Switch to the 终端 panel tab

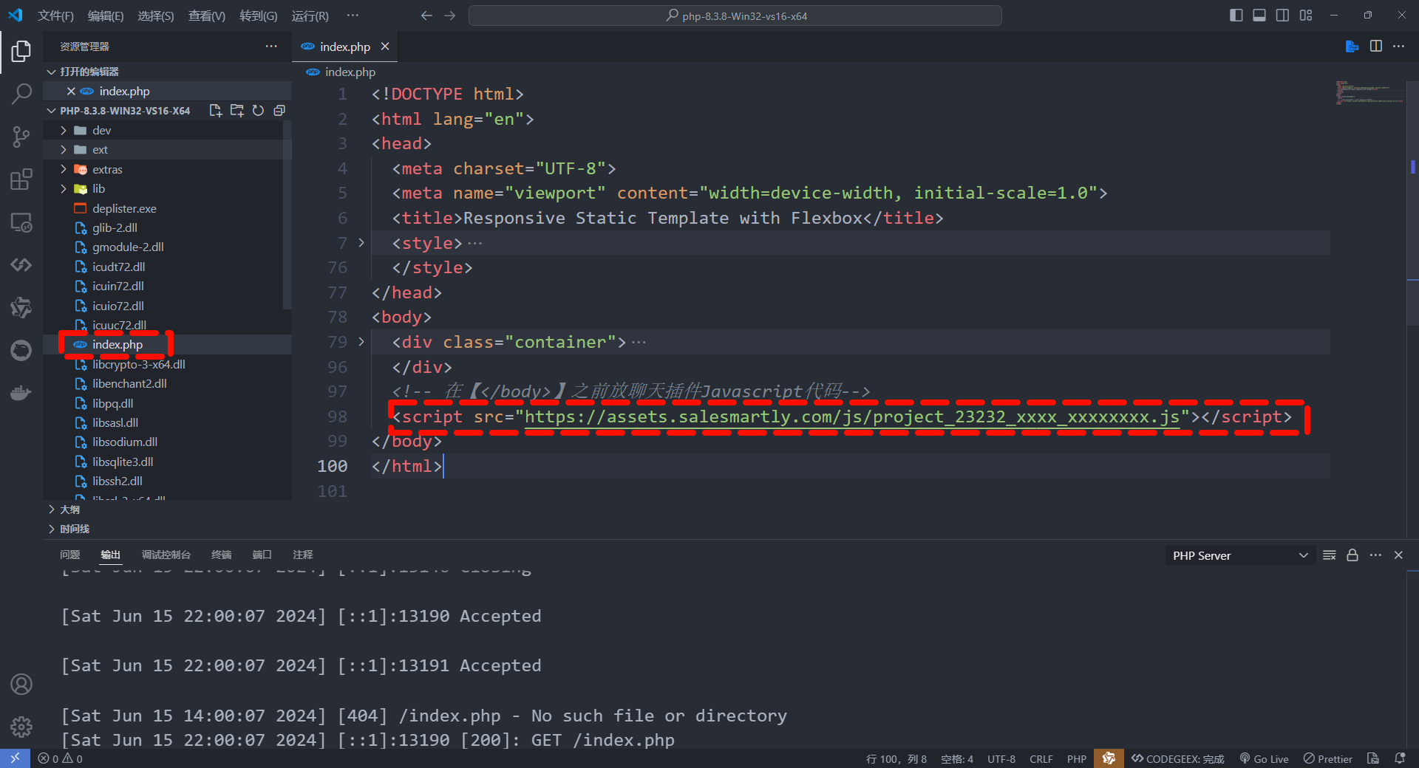[x=221, y=555]
